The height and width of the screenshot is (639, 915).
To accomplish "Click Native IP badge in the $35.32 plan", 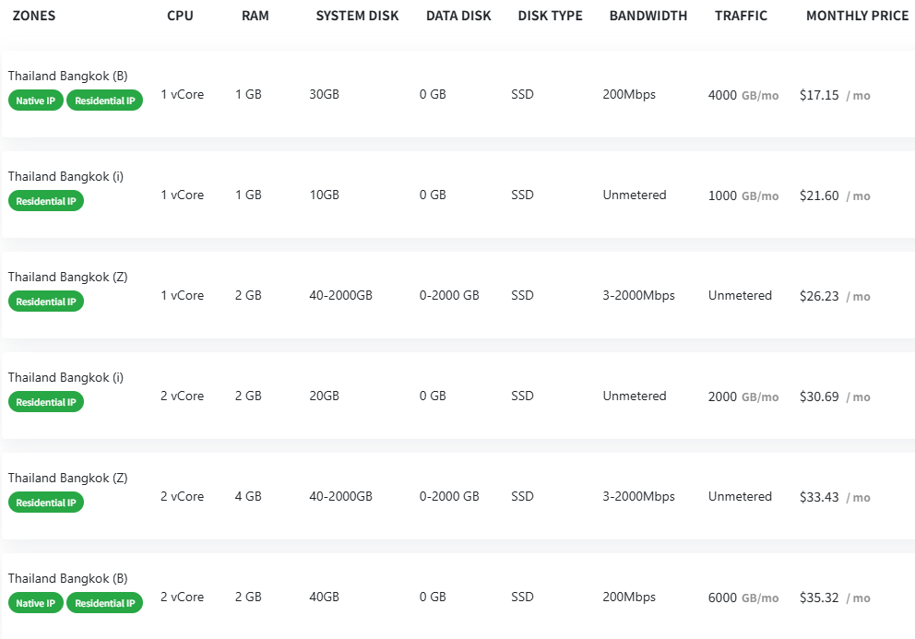I will click(36, 603).
